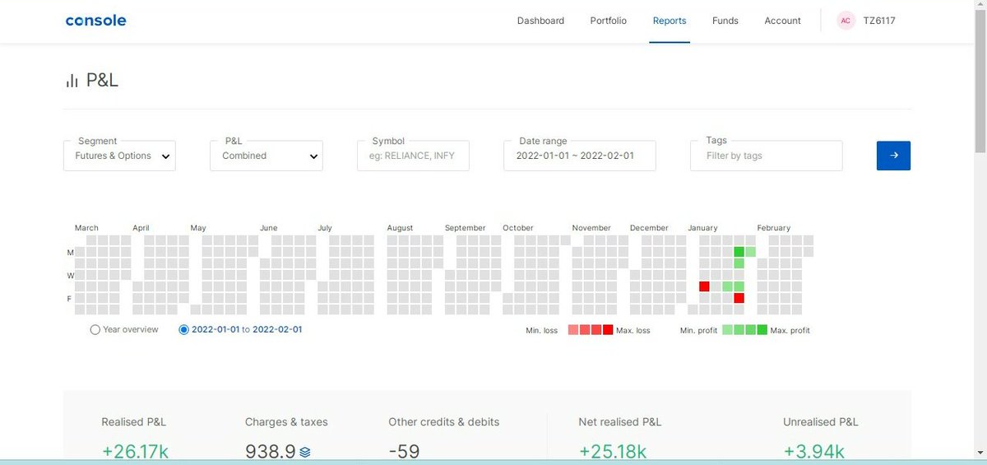The image size is (987, 465).
Task: Expand the P&L Combined dropdown
Action: [266, 156]
